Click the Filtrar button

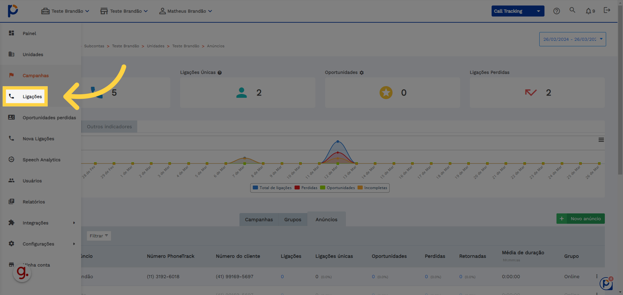coord(99,236)
